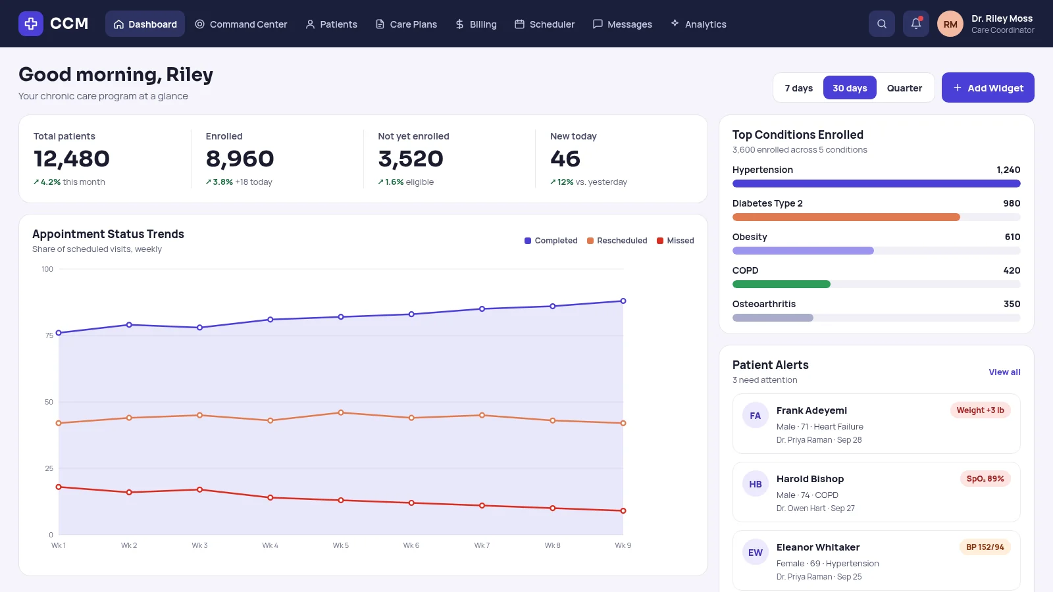
Task: Open Care Plans section
Action: click(x=406, y=24)
